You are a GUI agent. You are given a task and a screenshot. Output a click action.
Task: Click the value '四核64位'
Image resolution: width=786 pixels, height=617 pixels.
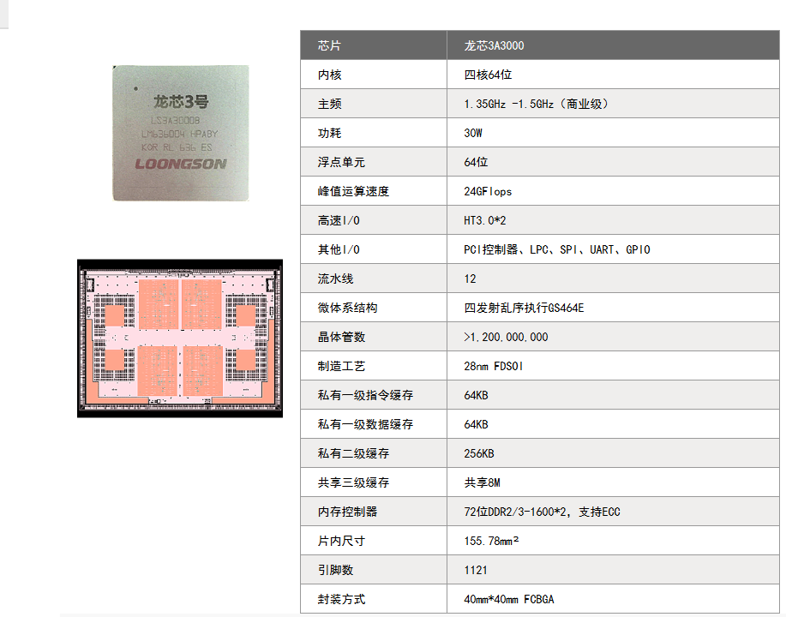click(x=488, y=75)
